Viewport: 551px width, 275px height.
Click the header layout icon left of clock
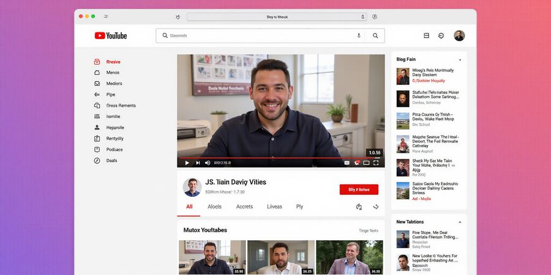click(x=426, y=35)
